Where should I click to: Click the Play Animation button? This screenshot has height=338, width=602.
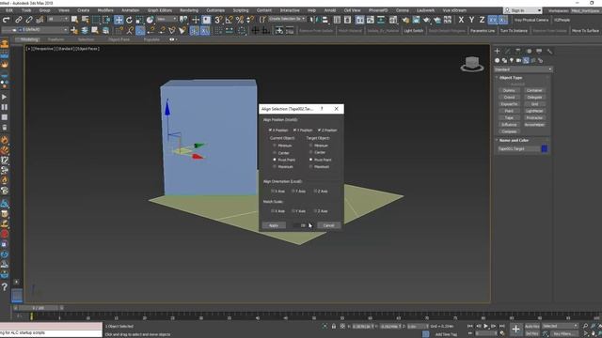(485, 326)
